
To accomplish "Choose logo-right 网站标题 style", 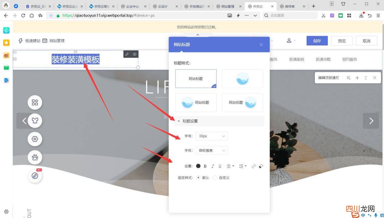I will 242,102.
